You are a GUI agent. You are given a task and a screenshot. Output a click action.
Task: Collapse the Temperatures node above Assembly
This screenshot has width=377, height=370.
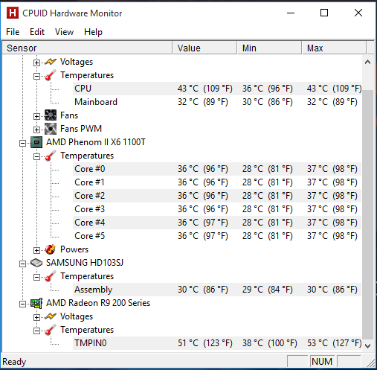[x=36, y=277]
